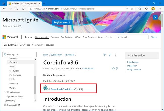Viewport: 164px width, 111px height.
Task: Click the Search input field
Action: pyautogui.click(x=132, y=37)
